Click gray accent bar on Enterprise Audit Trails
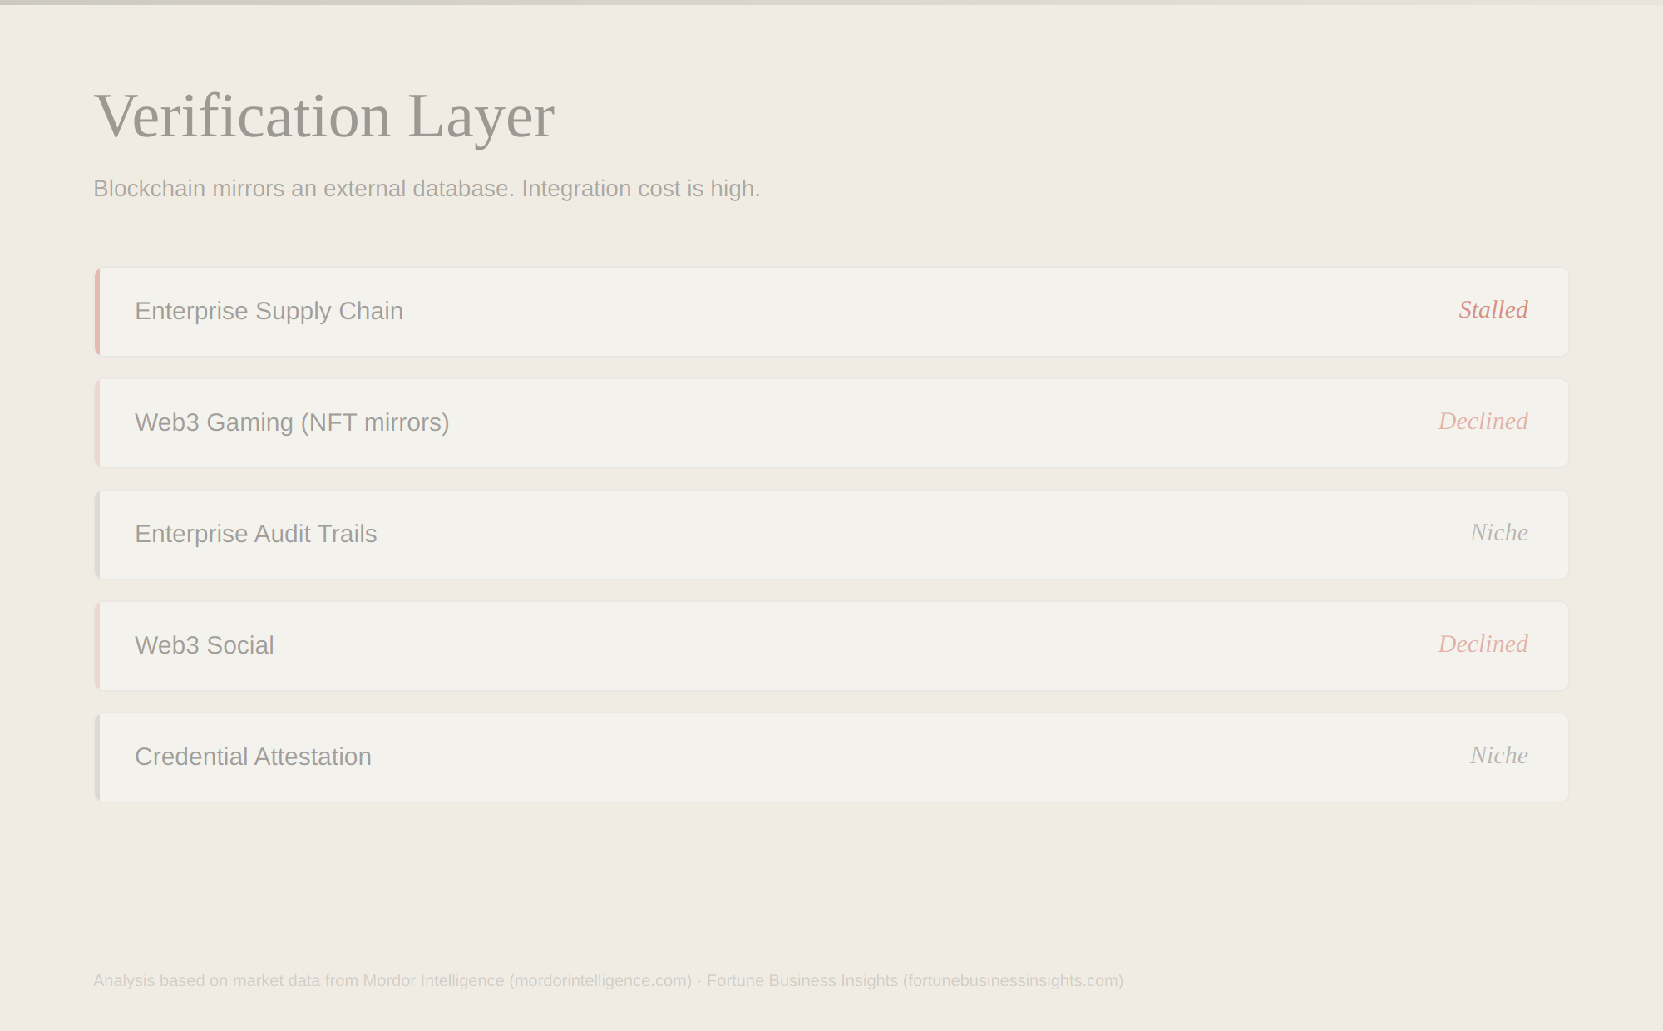1663x1031 pixels. (x=97, y=535)
